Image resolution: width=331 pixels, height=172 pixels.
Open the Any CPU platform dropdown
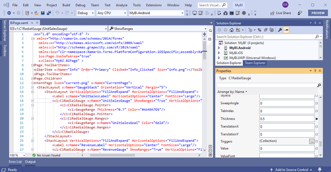[x=111, y=13]
